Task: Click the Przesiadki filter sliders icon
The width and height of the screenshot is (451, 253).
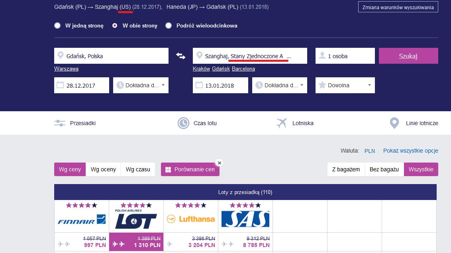Action: coord(59,123)
